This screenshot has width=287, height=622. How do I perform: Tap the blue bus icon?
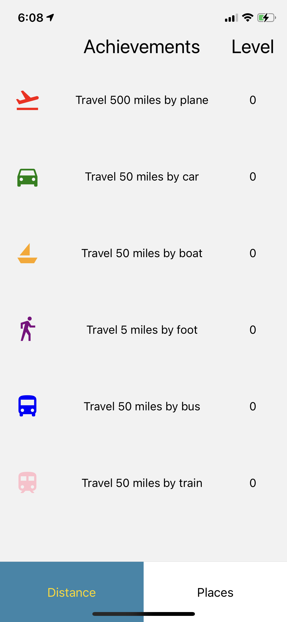click(x=27, y=406)
